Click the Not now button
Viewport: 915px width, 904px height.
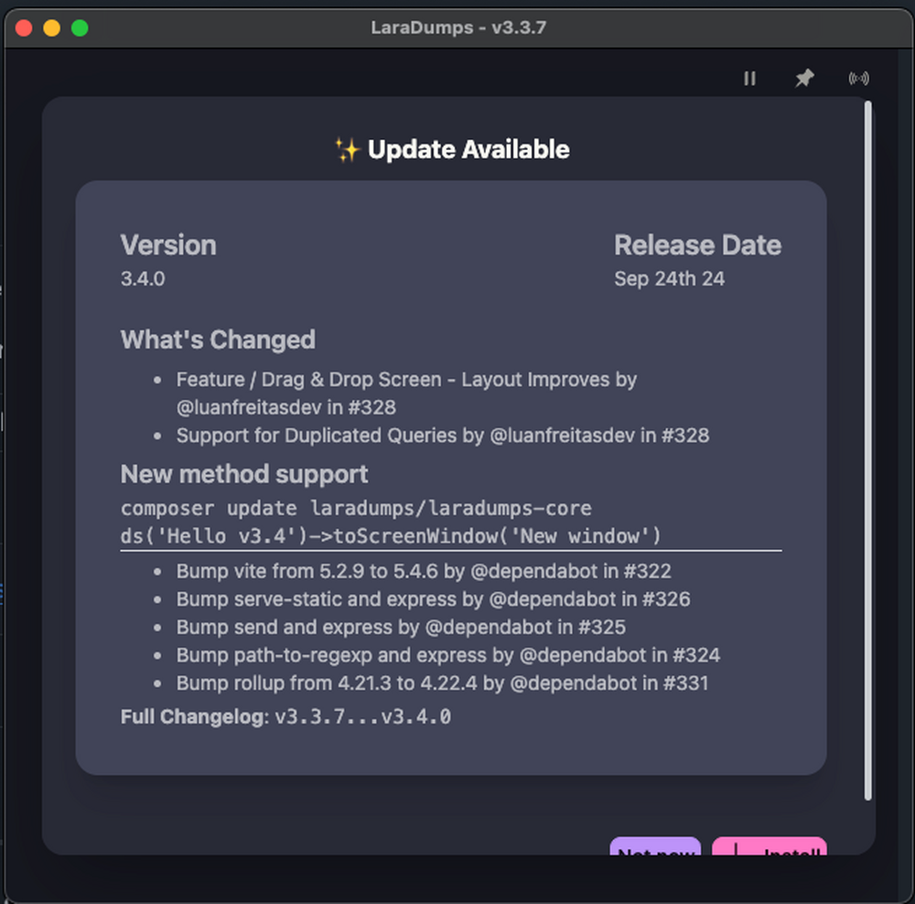(x=655, y=846)
